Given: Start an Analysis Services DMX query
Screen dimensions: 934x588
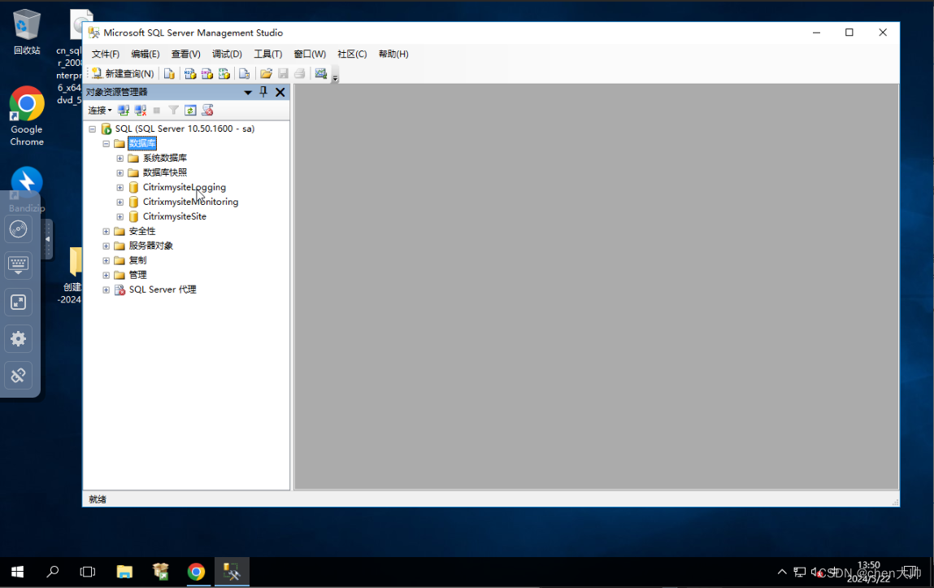Looking at the screenshot, I should [206, 73].
